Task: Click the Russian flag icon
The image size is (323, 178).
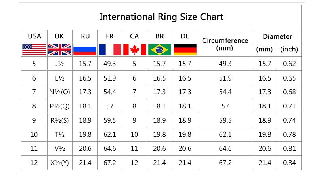Action: (85, 49)
